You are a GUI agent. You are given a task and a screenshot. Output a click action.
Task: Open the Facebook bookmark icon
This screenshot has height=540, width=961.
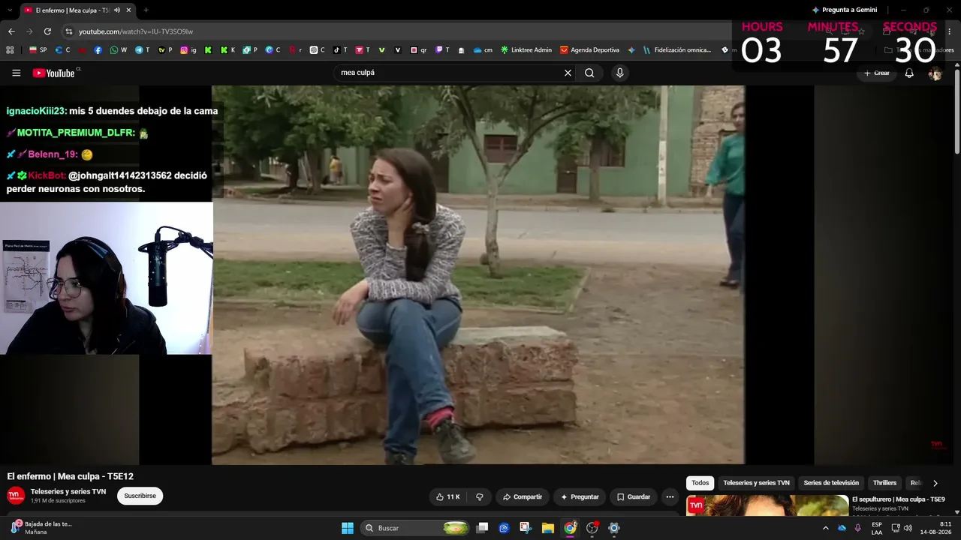pos(98,50)
